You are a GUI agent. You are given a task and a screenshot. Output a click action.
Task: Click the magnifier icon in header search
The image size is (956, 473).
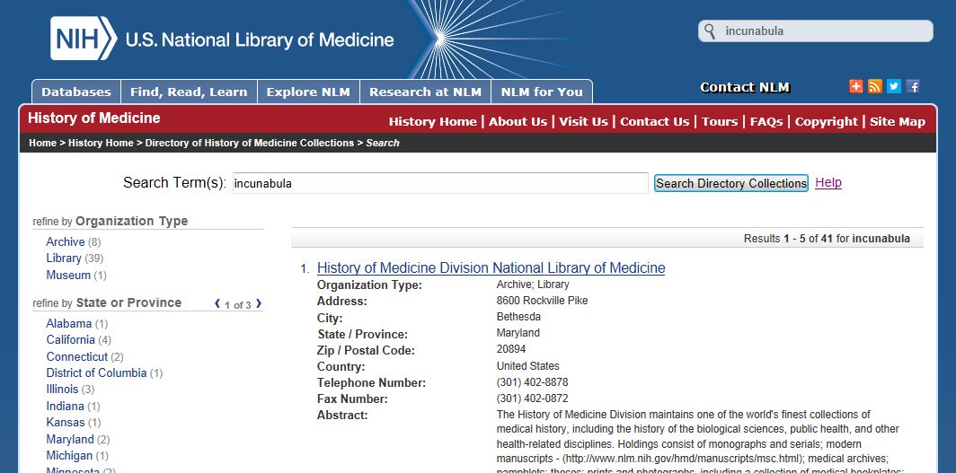click(710, 31)
